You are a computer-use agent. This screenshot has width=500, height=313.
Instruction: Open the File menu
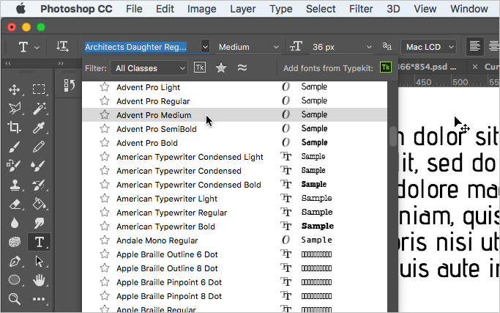coord(134,9)
